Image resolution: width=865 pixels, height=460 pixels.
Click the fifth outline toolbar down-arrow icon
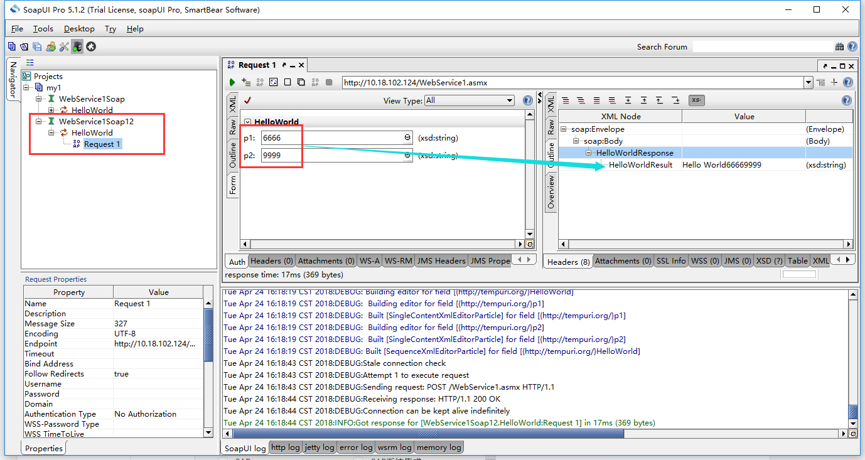(x=628, y=100)
